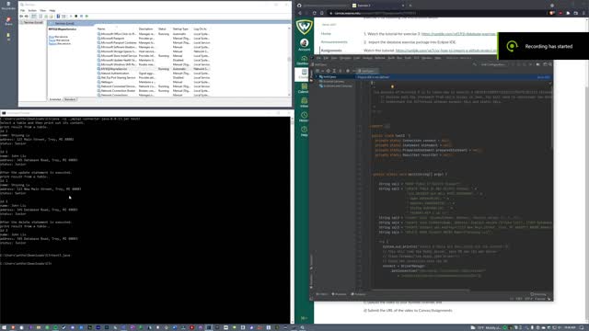Open Add Configuration dropdown in IntelliJ
Viewport: 589px width, 331px height.
pos(493,64)
